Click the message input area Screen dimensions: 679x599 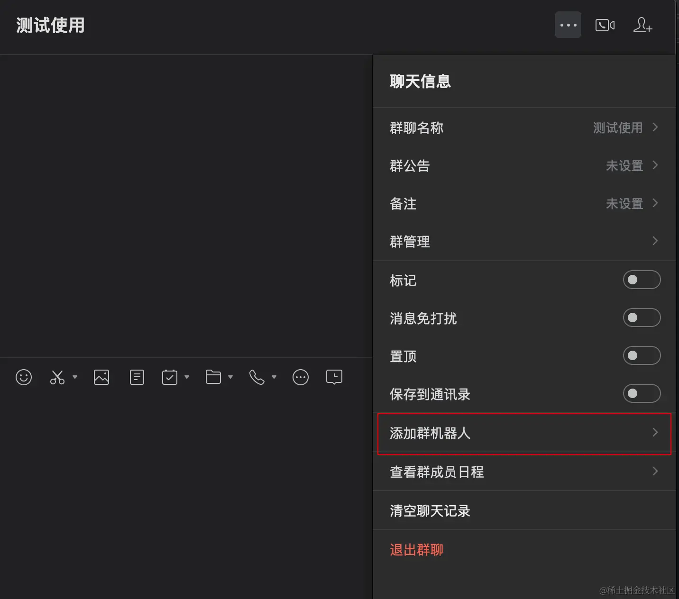pos(186,493)
